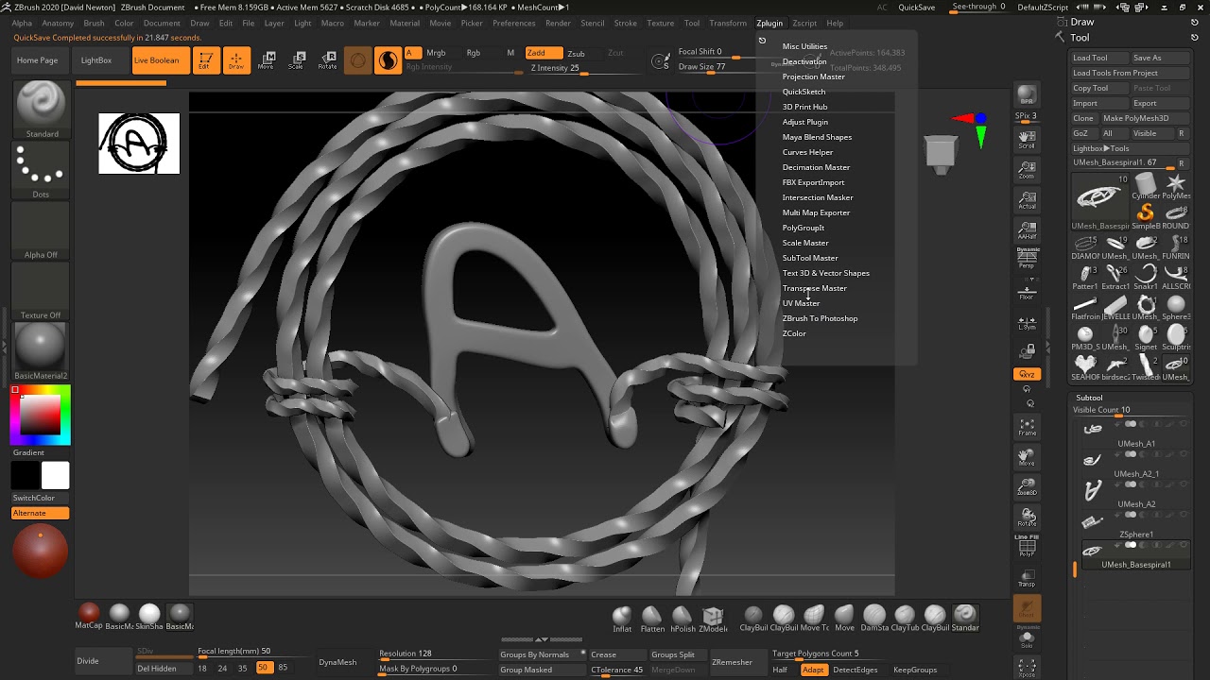Toggle Live Boolean mode
Image resolution: width=1210 pixels, height=680 pixels.
pyautogui.click(x=161, y=60)
